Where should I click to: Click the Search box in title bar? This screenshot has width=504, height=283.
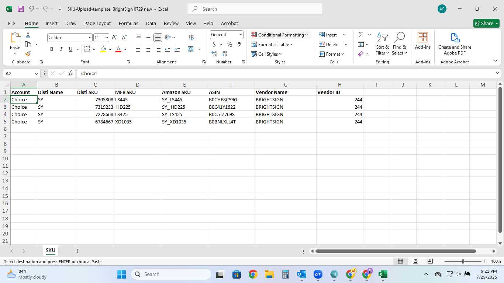[x=255, y=9]
